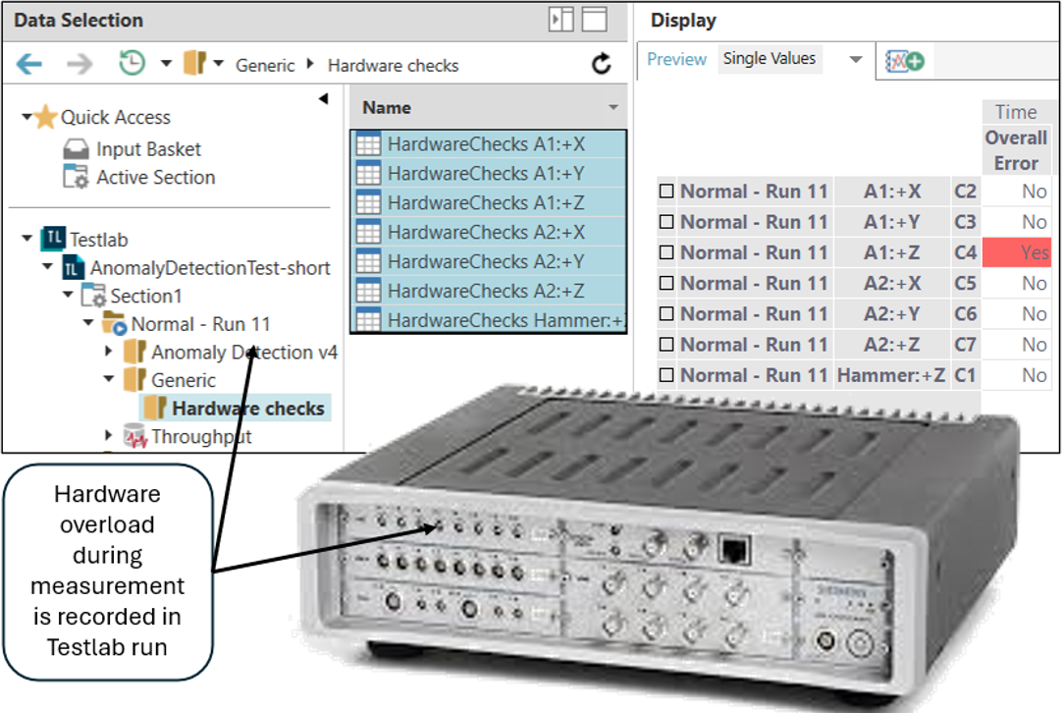The height and width of the screenshot is (713, 1064).
Task: Open the Single Values dropdown arrow
Action: pos(855,60)
